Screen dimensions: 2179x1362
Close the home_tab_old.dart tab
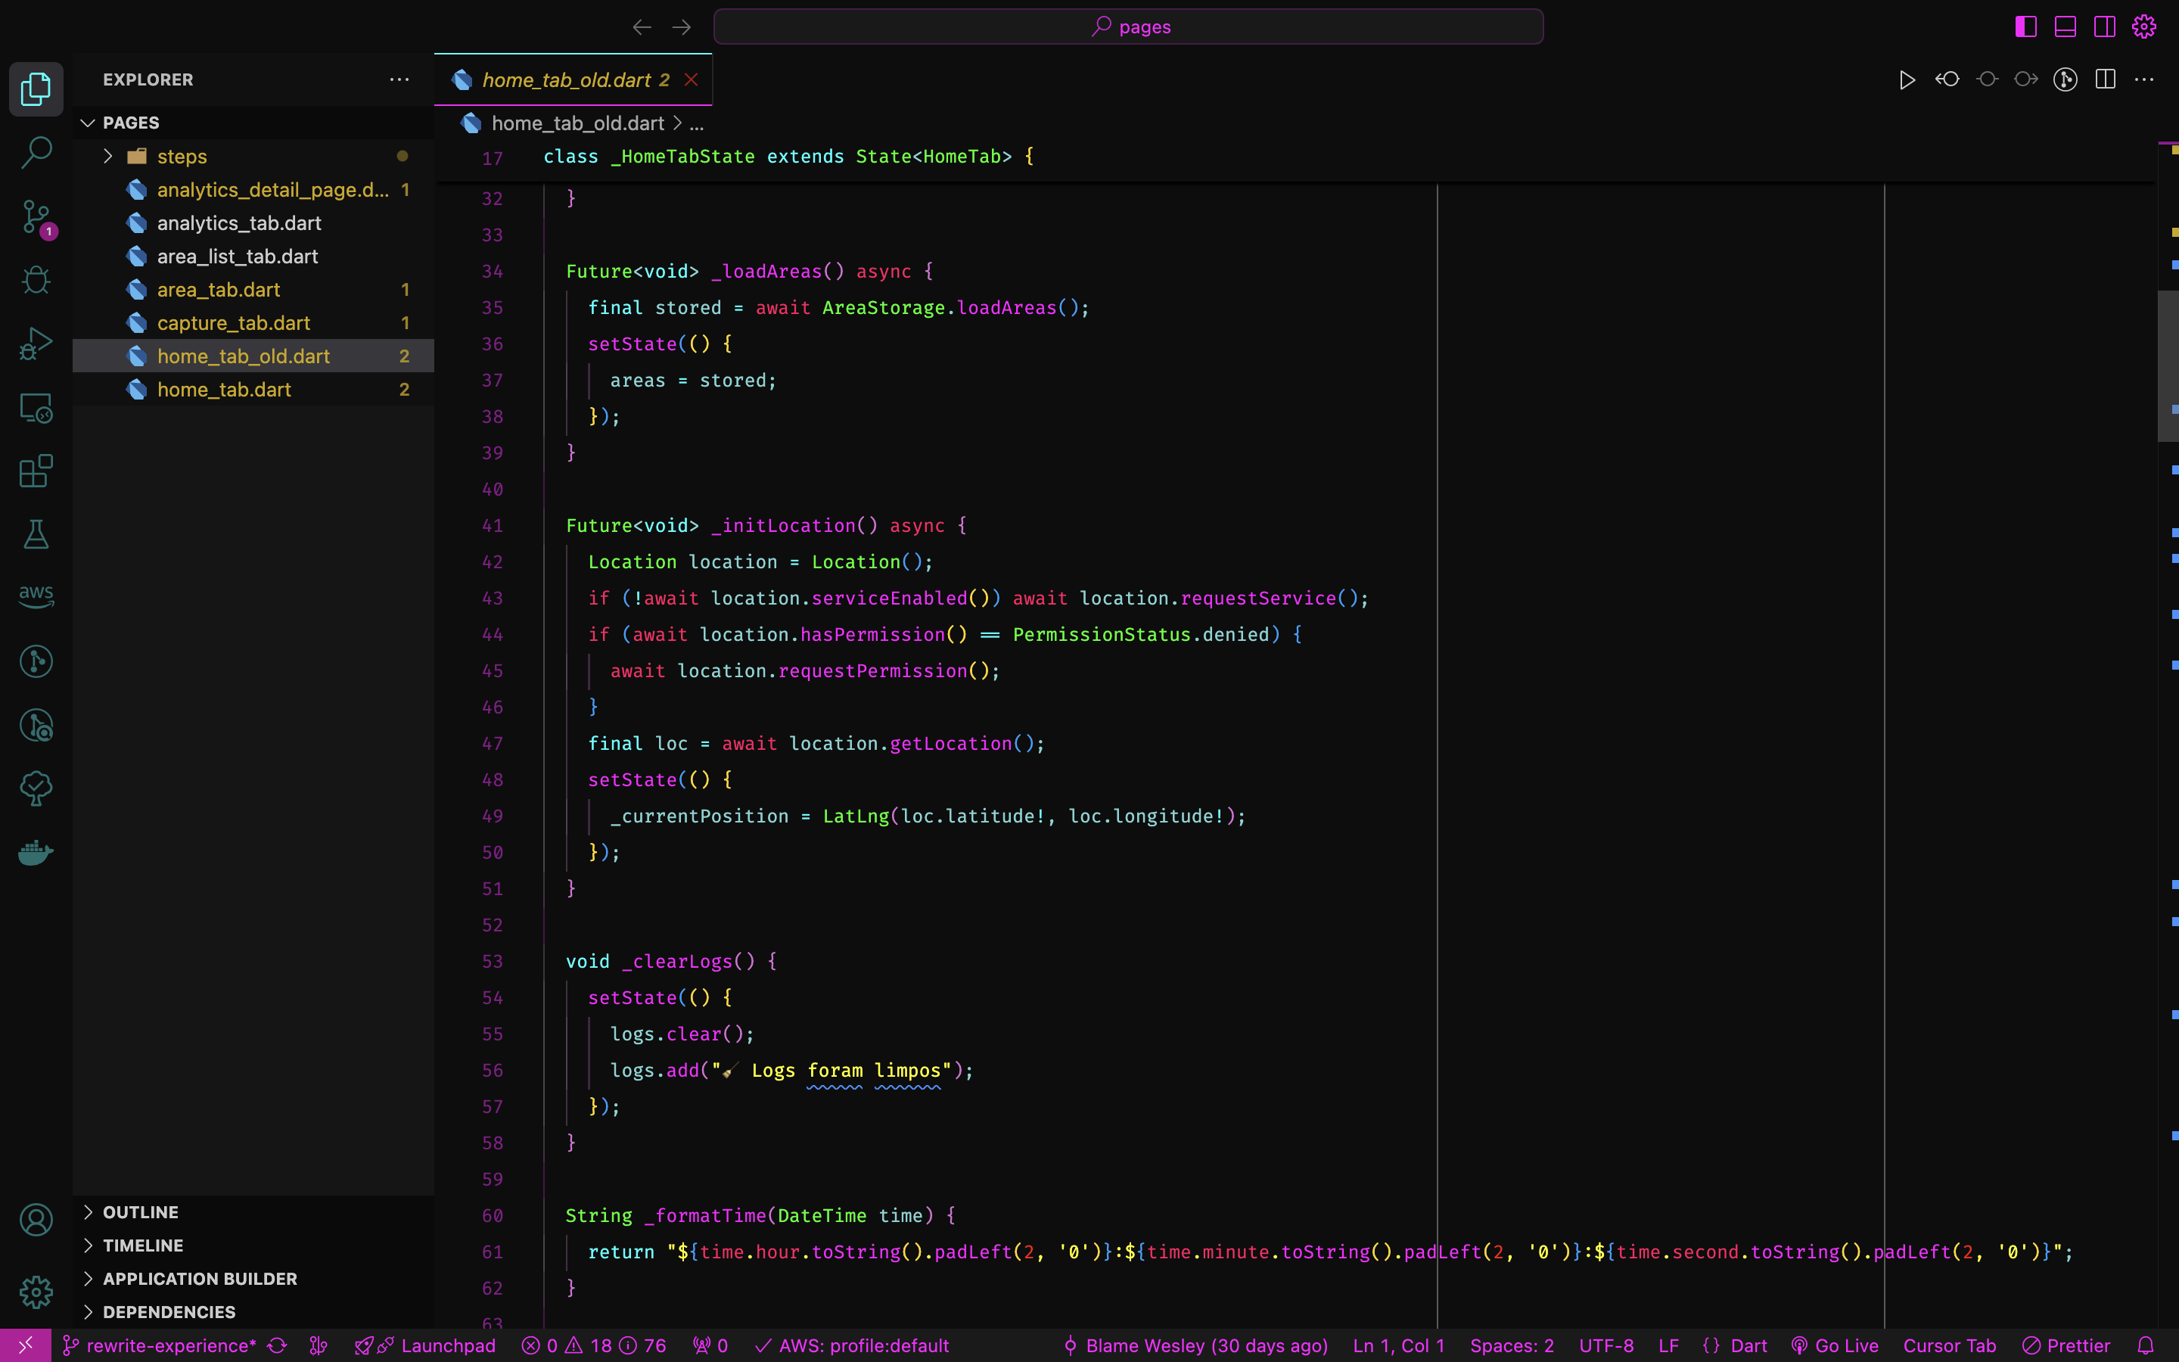pos(692,80)
